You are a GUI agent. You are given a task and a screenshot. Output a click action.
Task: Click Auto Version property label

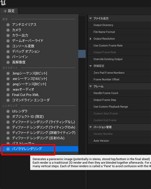(x=101, y=141)
